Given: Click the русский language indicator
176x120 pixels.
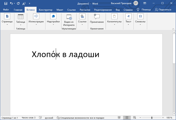Looking at the screenshot, I should tap(49, 118).
